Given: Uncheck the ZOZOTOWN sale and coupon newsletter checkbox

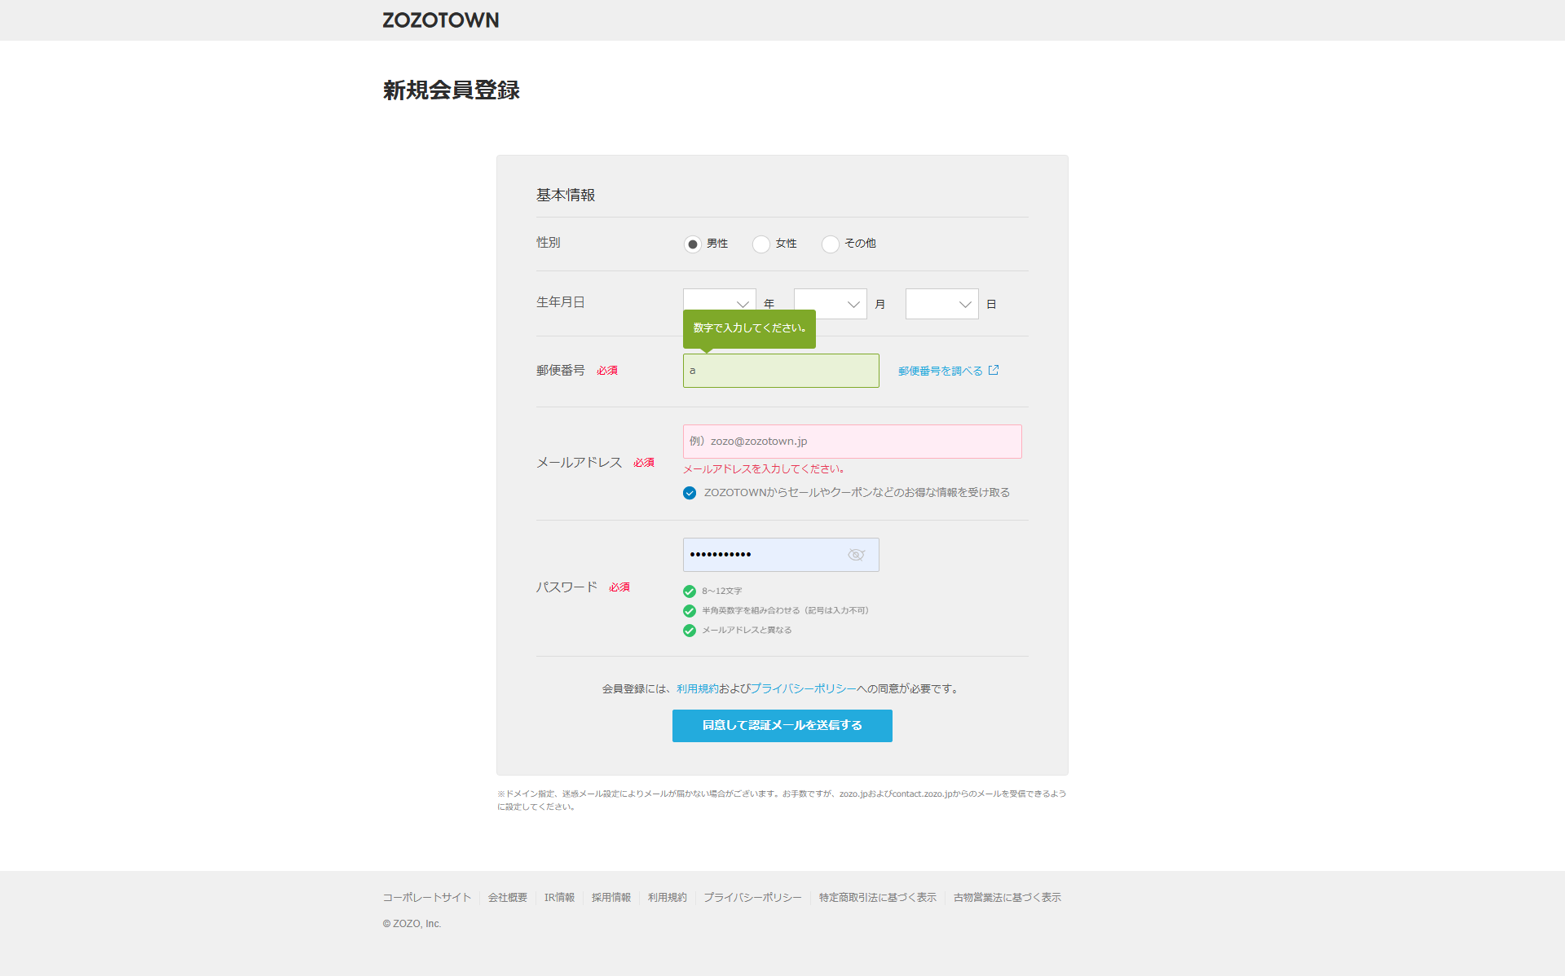Looking at the screenshot, I should tap(690, 493).
